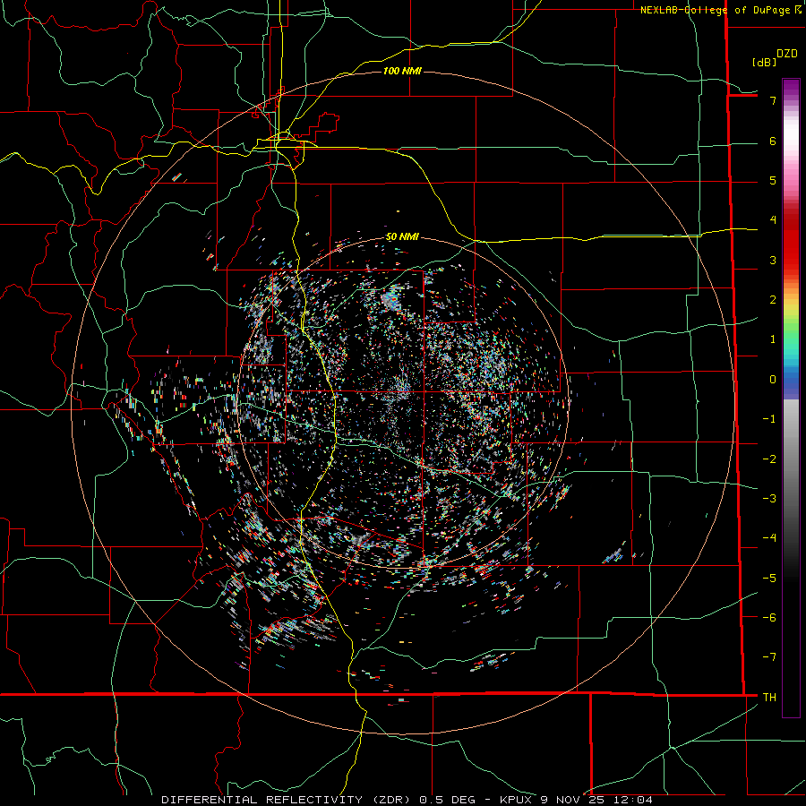Click the -5 dB value on legend

click(769, 579)
